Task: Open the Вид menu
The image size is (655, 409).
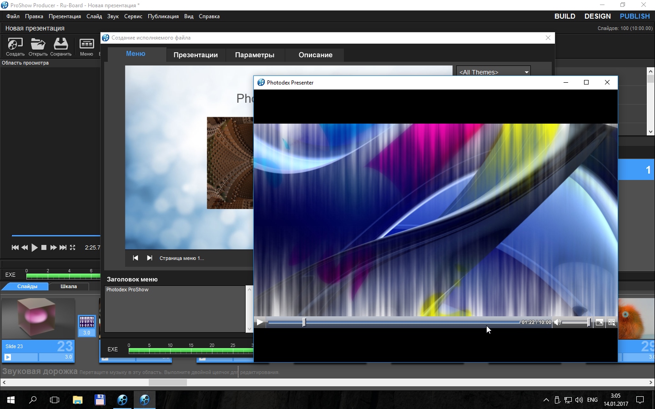Action: coord(189,16)
